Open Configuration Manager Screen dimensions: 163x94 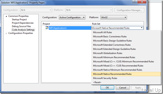point(129,10)
